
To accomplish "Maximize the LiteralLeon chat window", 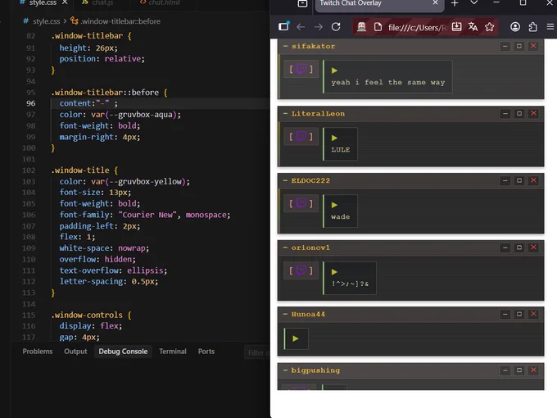I will [519, 113].
